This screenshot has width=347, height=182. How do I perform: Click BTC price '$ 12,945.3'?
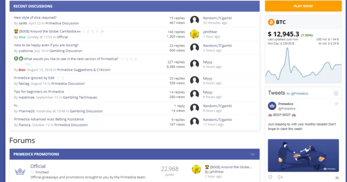tap(284, 34)
